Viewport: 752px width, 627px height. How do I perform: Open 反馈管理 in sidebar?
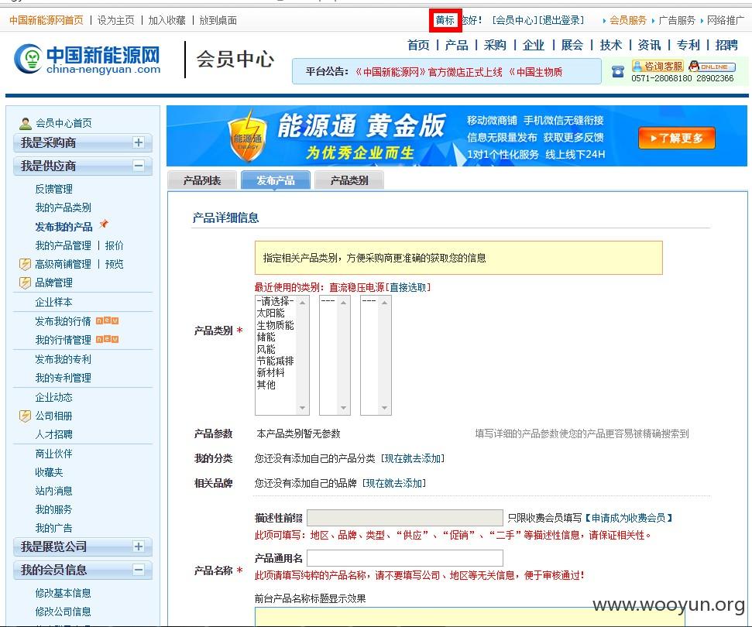coord(53,189)
